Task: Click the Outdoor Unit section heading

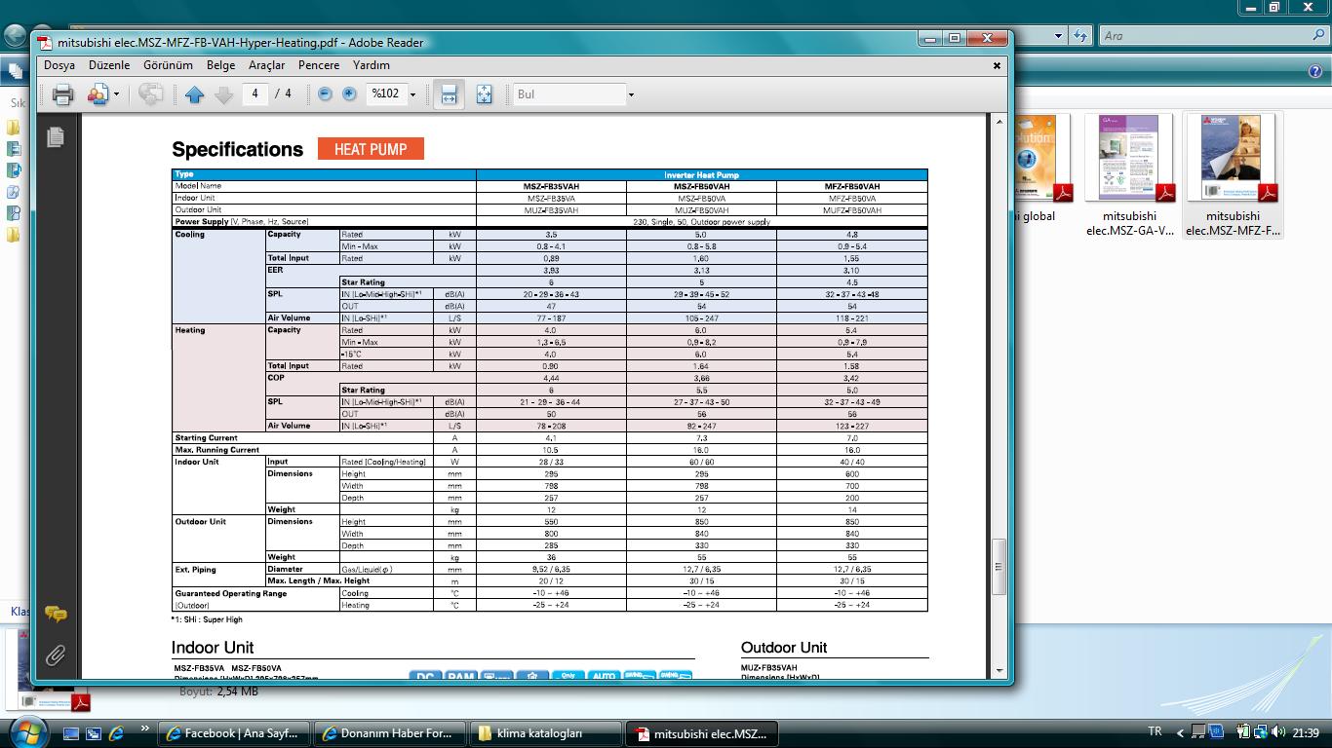Action: 784,648
